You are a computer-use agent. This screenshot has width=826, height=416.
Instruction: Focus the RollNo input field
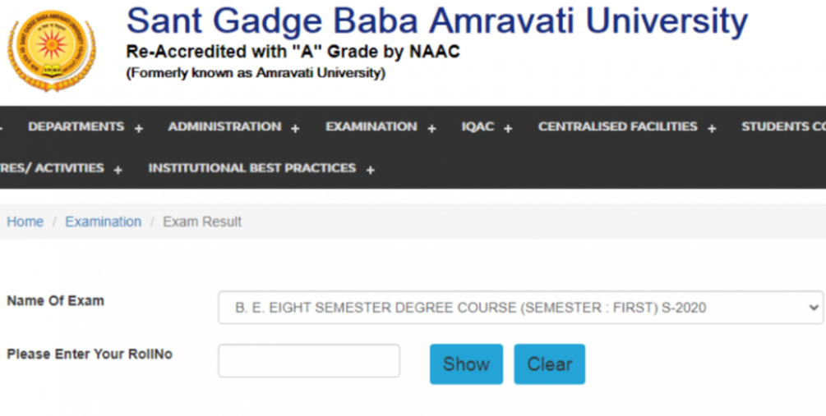tap(309, 361)
